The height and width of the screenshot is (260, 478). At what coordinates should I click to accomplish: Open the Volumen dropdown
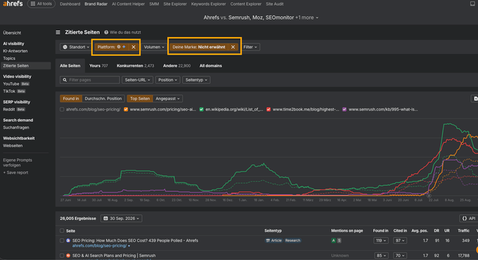tap(154, 47)
